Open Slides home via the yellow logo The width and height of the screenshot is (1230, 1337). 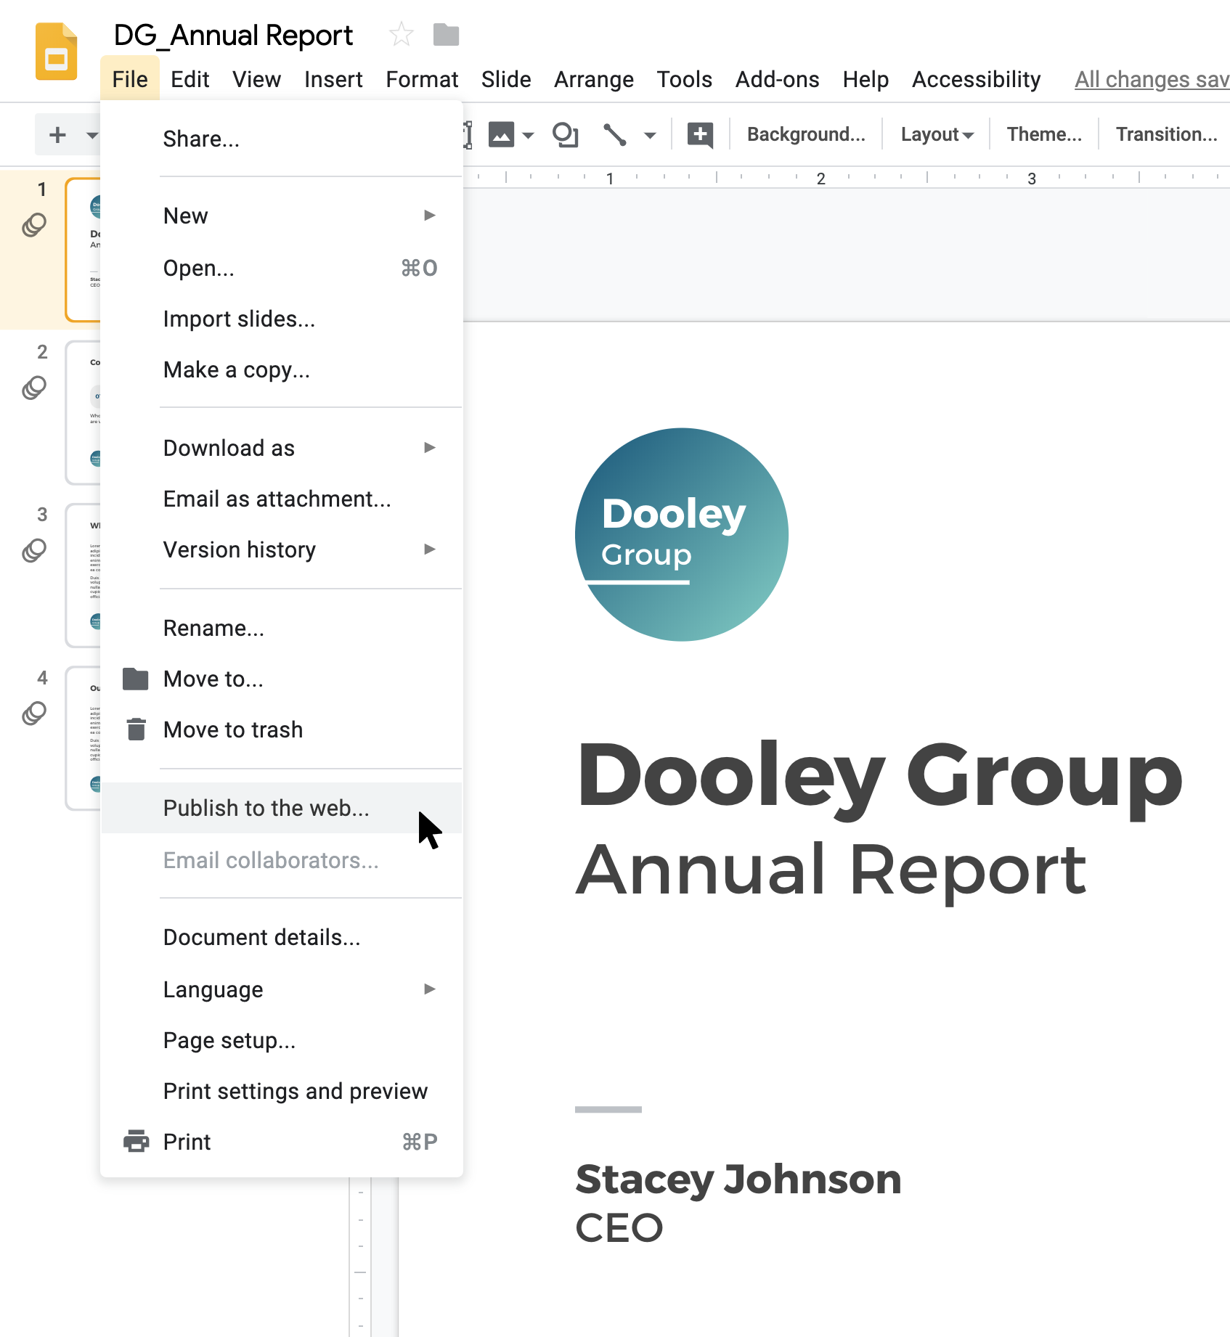(56, 51)
